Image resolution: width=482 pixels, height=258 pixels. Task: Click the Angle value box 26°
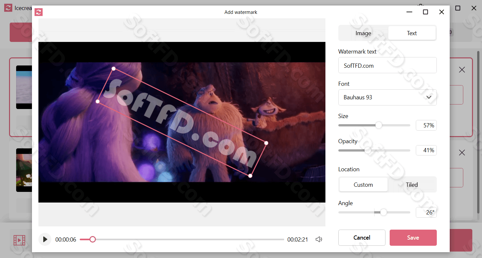coord(426,213)
